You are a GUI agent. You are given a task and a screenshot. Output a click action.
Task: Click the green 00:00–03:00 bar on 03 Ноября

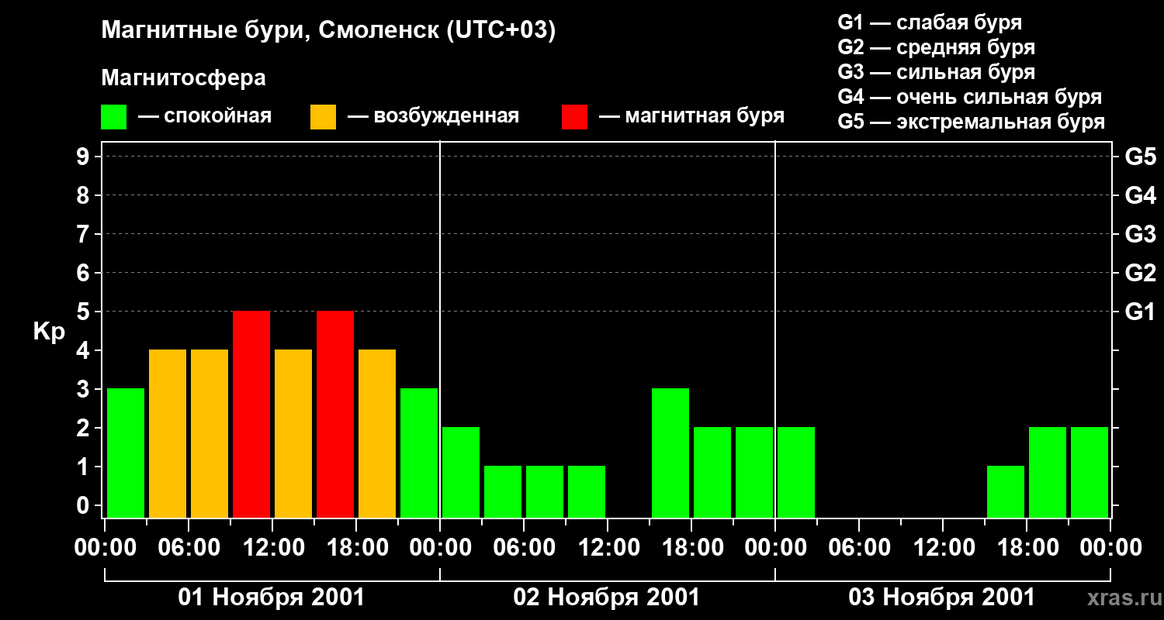click(796, 472)
